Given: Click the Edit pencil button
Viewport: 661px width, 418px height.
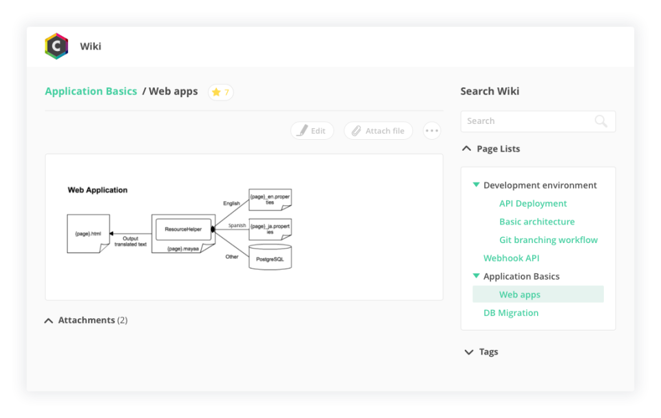Looking at the screenshot, I should pos(312,131).
